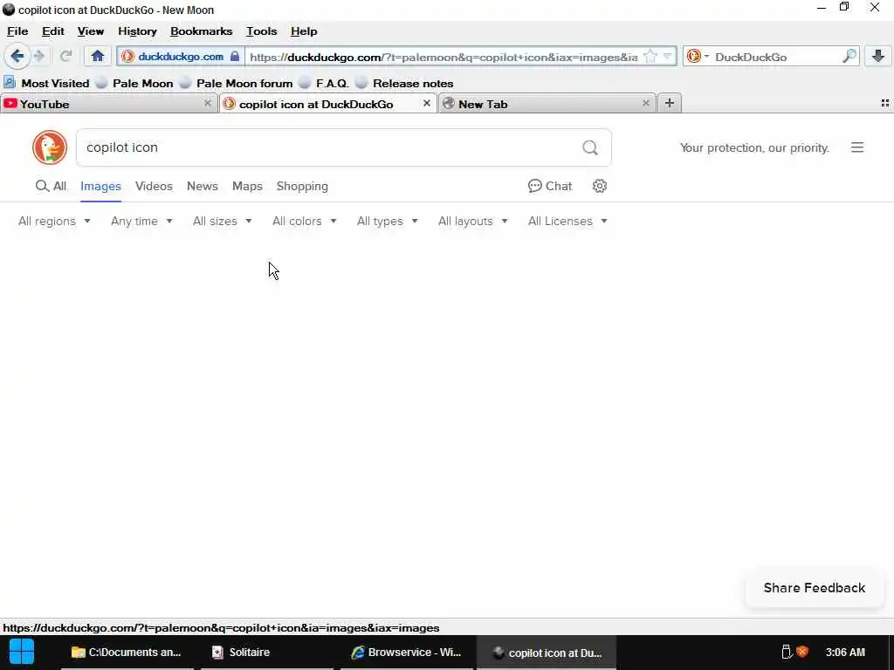Open the DuckDuckGo hamburger menu
The width and height of the screenshot is (894, 670).
[857, 147]
